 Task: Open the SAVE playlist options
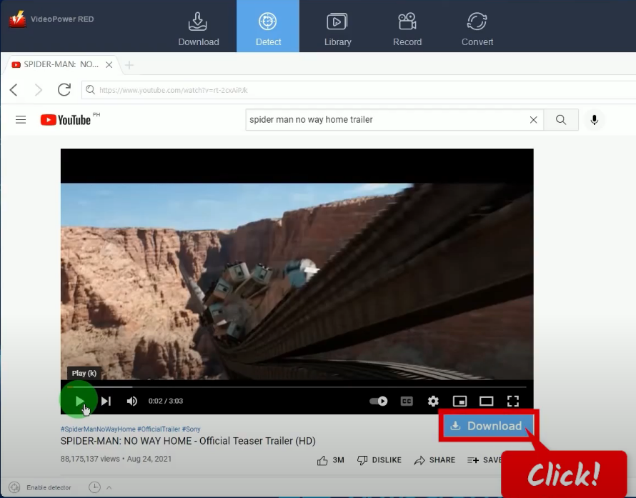click(489, 460)
